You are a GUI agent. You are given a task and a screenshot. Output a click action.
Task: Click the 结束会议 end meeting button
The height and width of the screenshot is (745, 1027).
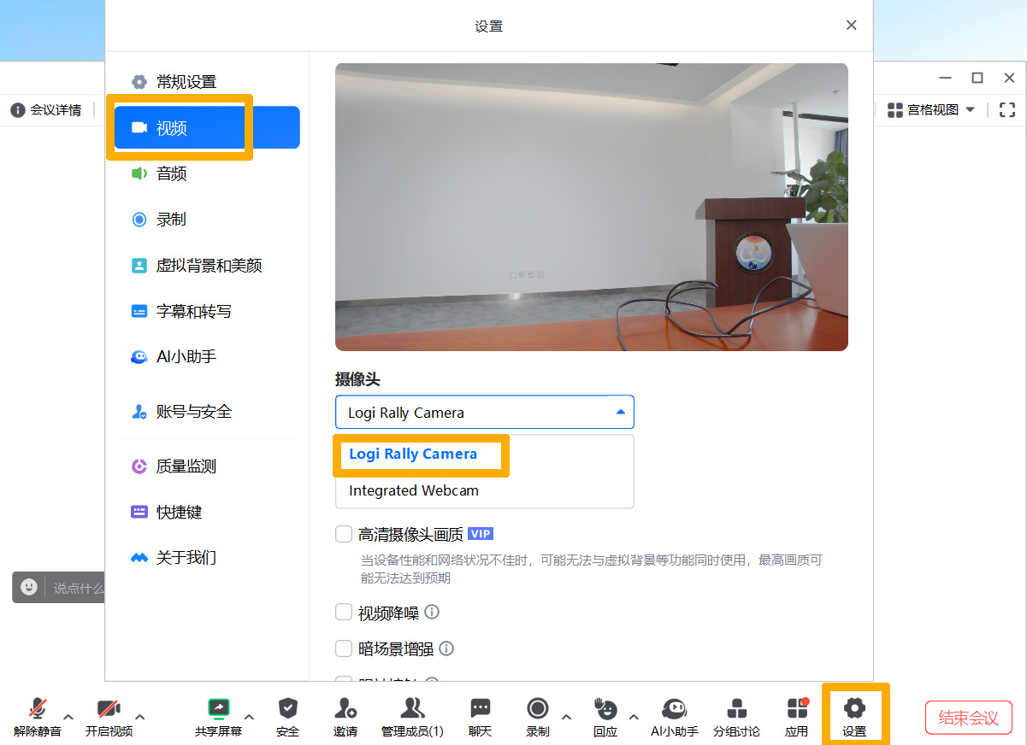[968, 718]
